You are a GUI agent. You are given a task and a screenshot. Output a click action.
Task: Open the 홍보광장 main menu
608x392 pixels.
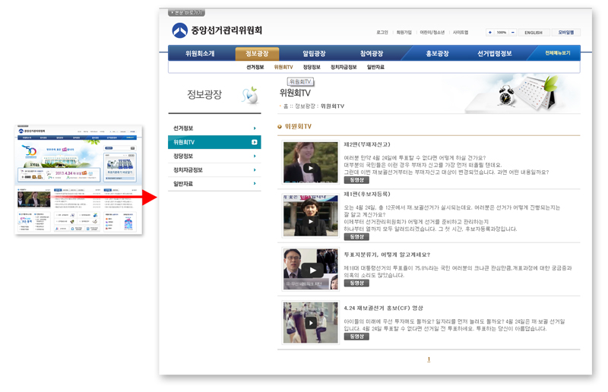pyautogui.click(x=437, y=54)
